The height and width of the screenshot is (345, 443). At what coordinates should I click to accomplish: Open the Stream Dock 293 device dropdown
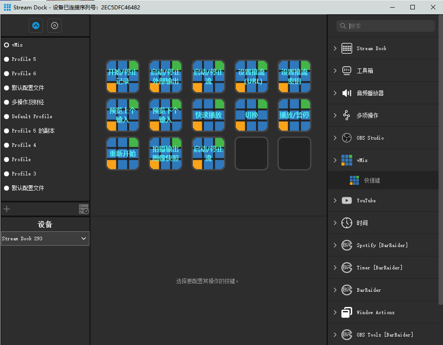(x=45, y=239)
